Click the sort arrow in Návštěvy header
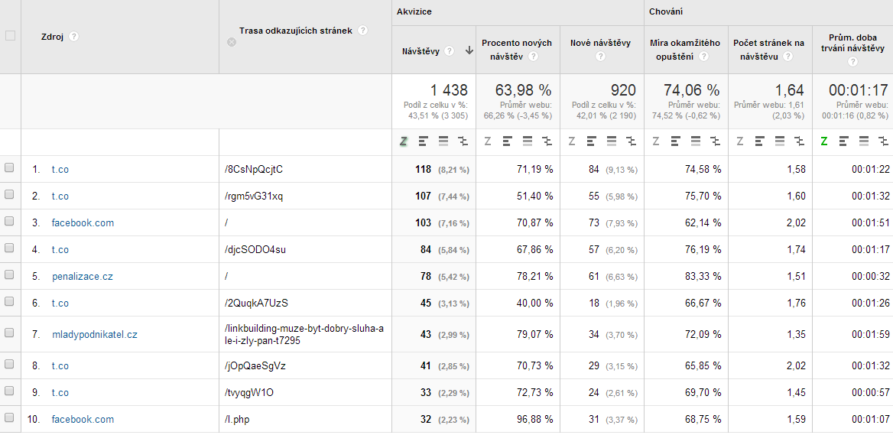The height and width of the screenshot is (435, 893). pos(469,51)
